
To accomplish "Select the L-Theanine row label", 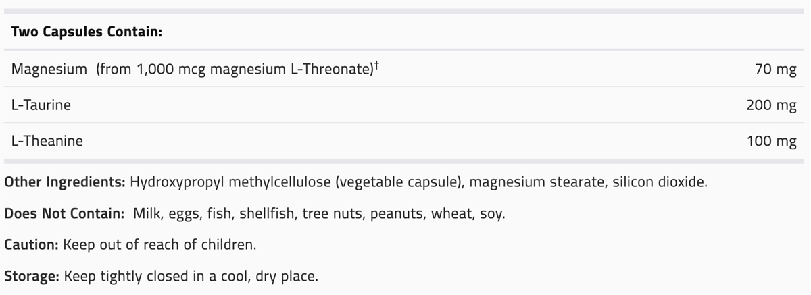I will (47, 141).
